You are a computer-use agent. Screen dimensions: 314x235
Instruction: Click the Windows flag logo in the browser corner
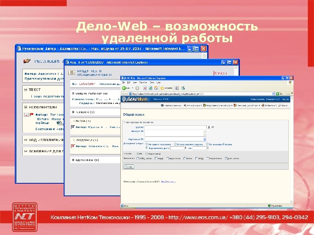point(290,82)
